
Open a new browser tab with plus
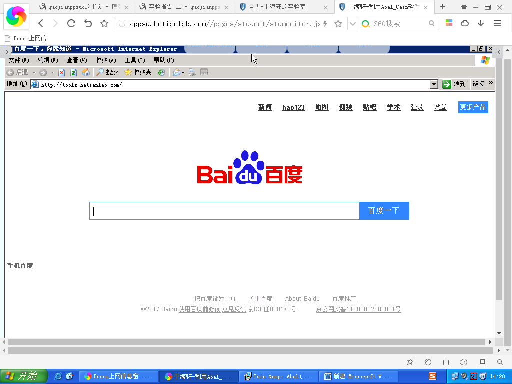pyautogui.click(x=443, y=7)
